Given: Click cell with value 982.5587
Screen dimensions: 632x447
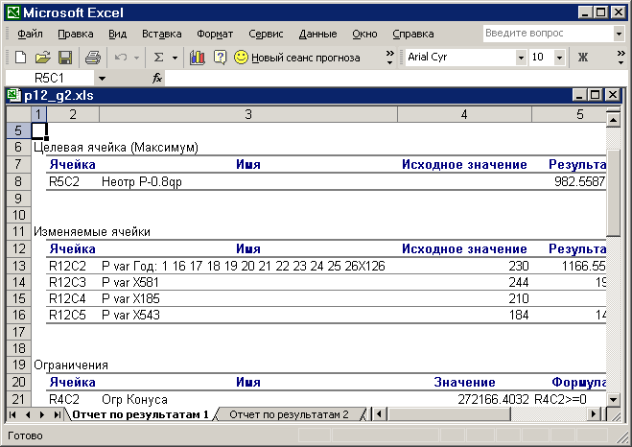Looking at the screenshot, I should [579, 181].
